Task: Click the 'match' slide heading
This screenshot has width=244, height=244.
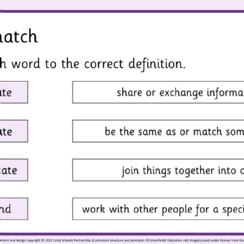Action: tap(19, 37)
